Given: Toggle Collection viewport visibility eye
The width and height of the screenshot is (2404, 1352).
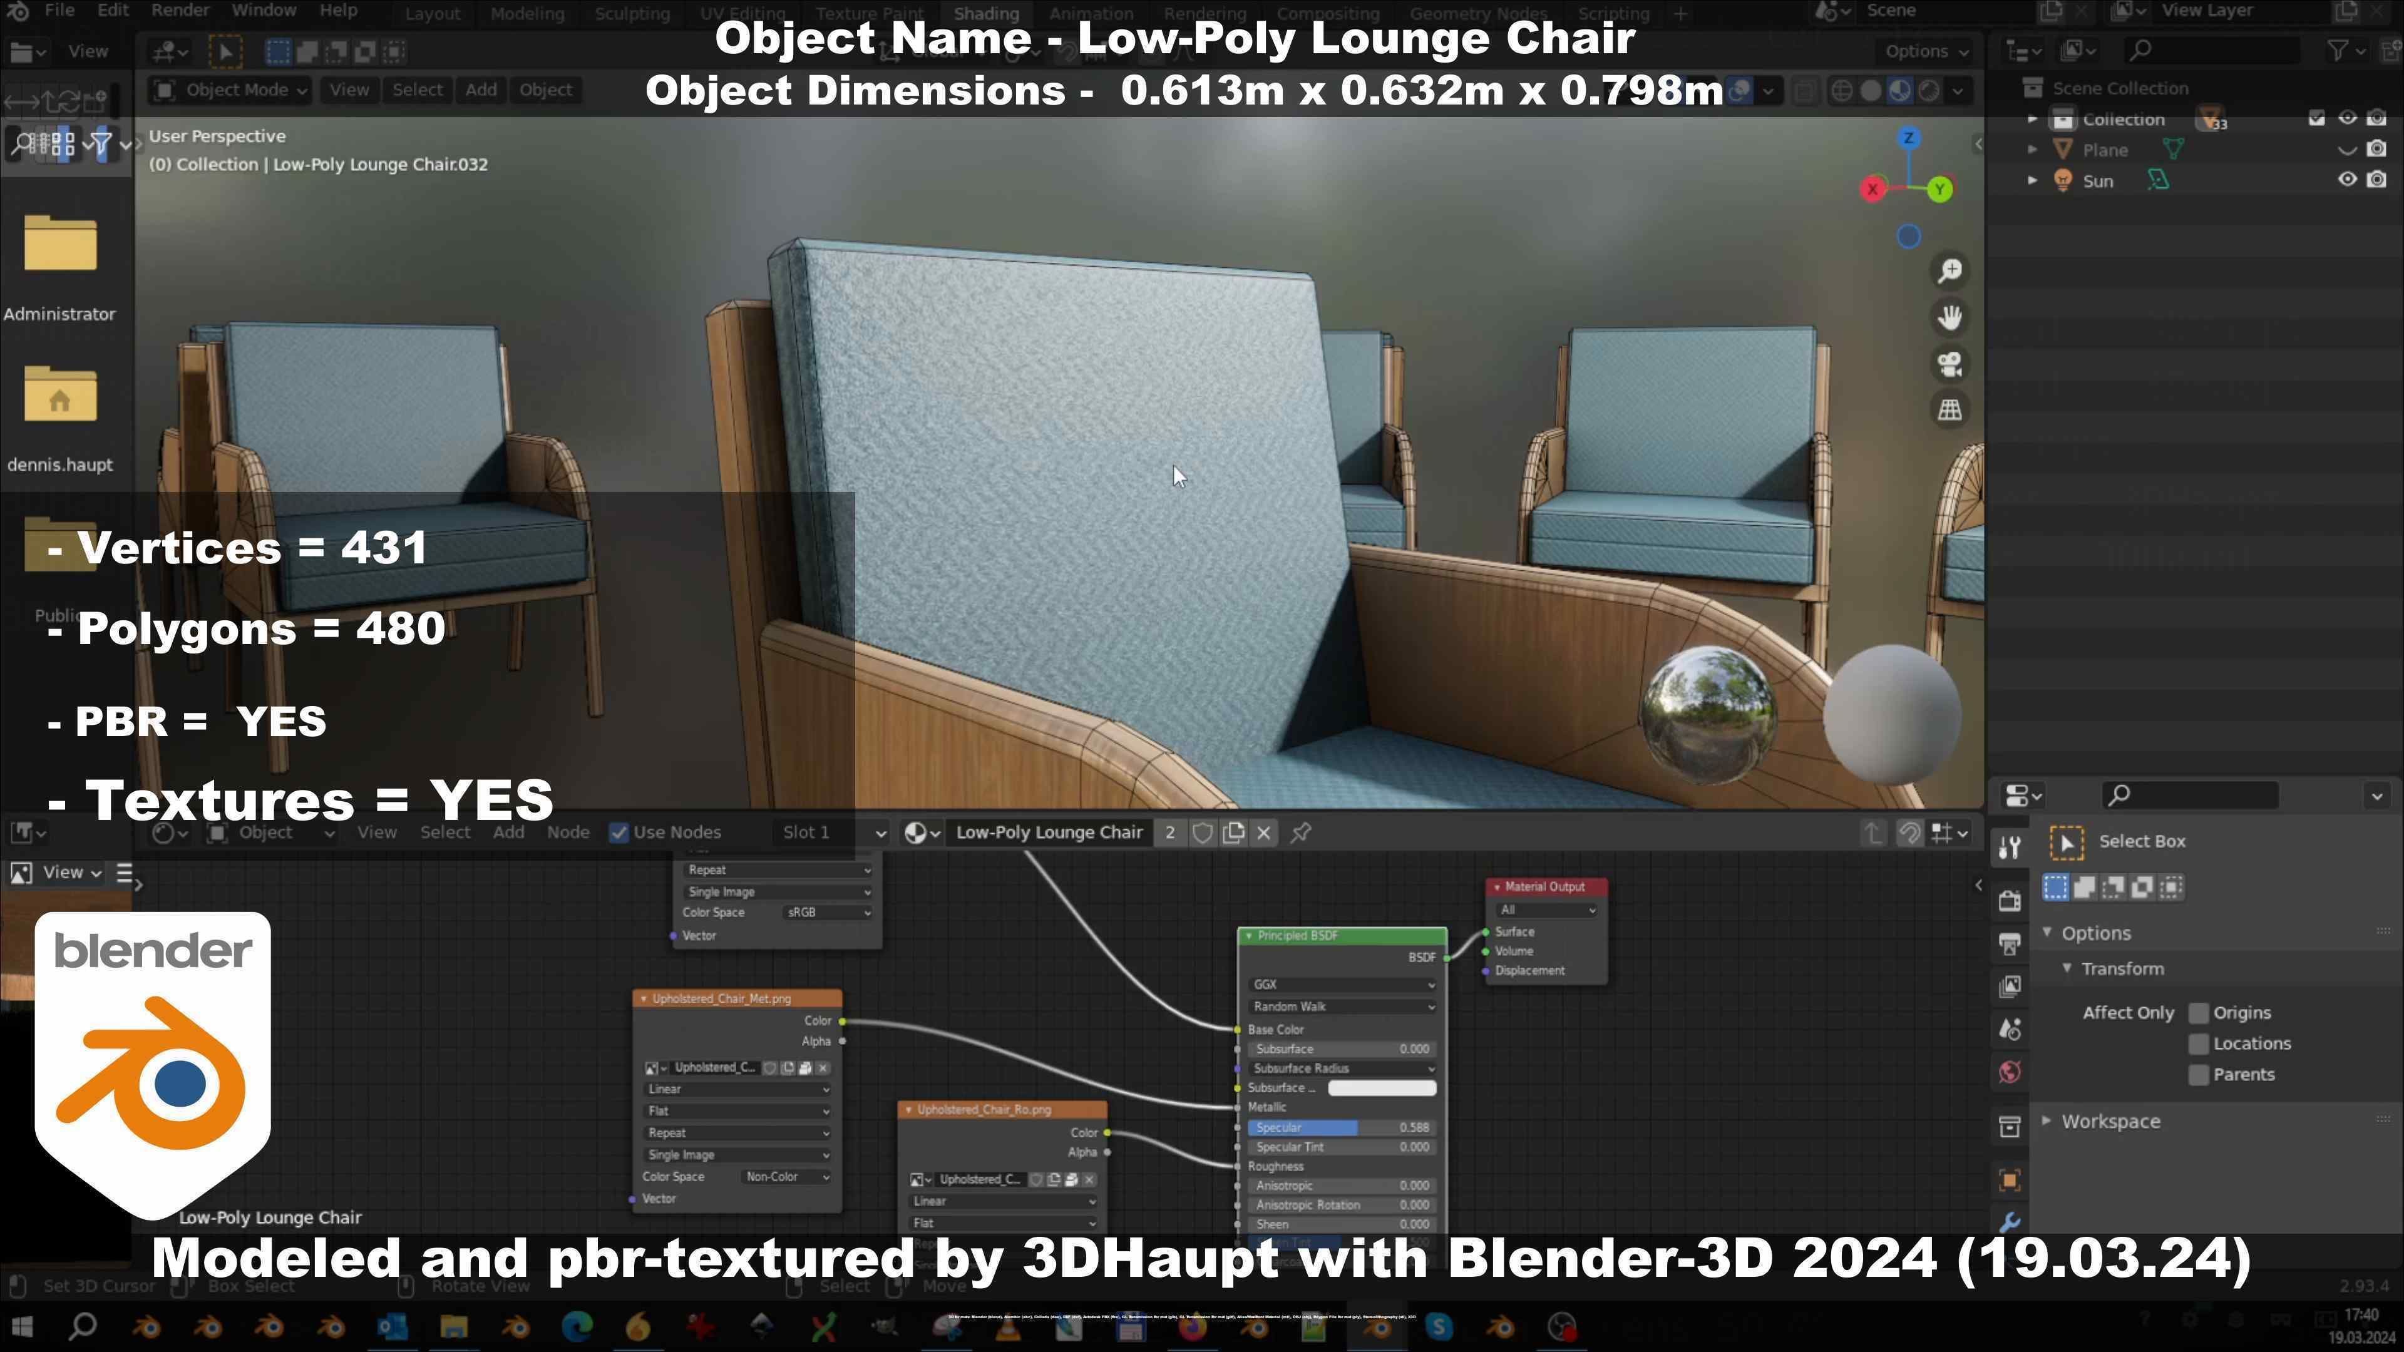Looking at the screenshot, I should (2347, 118).
